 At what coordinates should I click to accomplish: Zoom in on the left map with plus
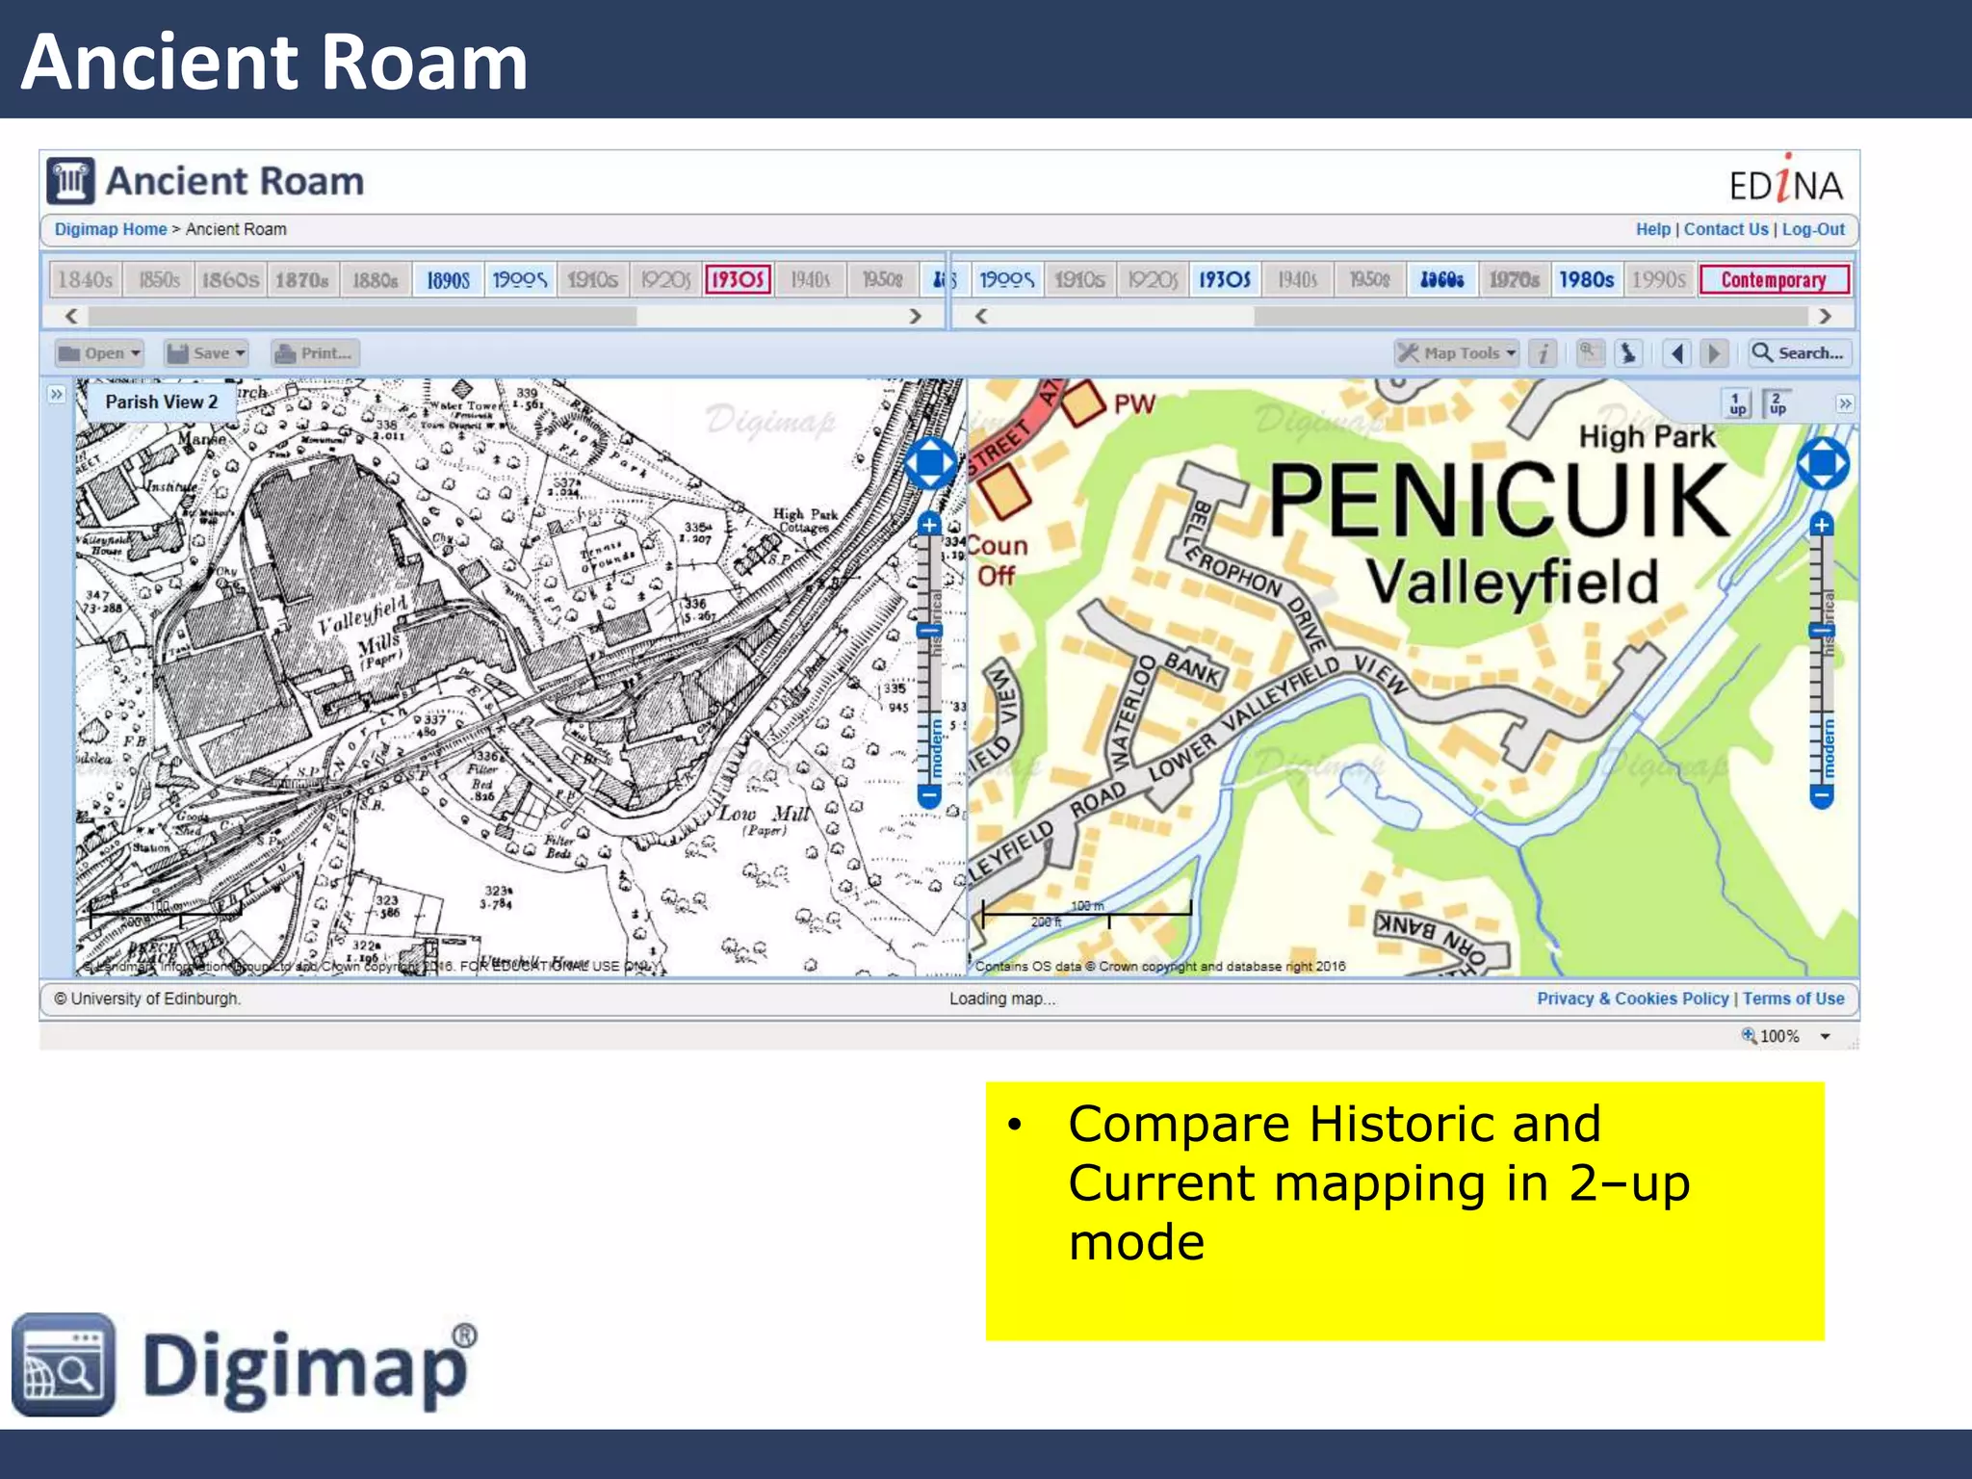coord(929,525)
